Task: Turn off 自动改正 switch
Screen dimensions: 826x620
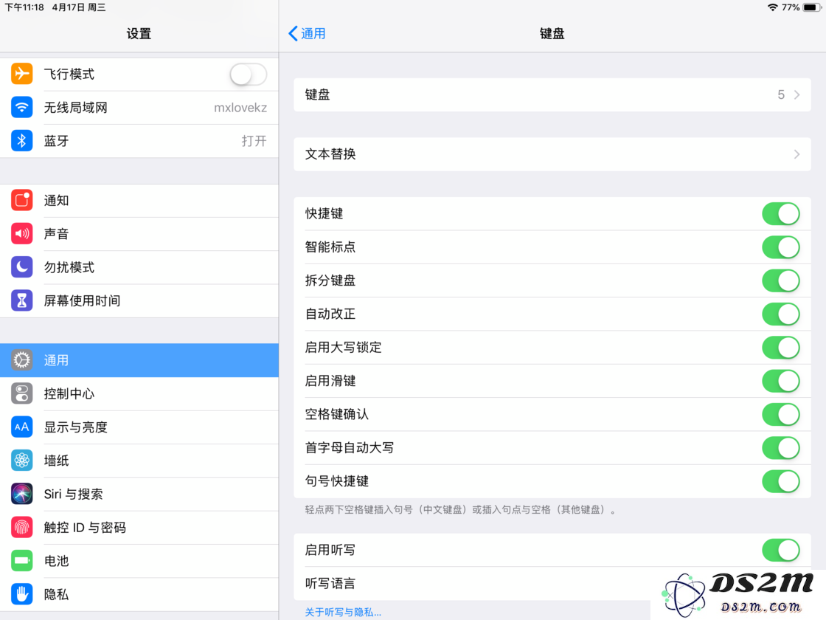Action: click(781, 314)
